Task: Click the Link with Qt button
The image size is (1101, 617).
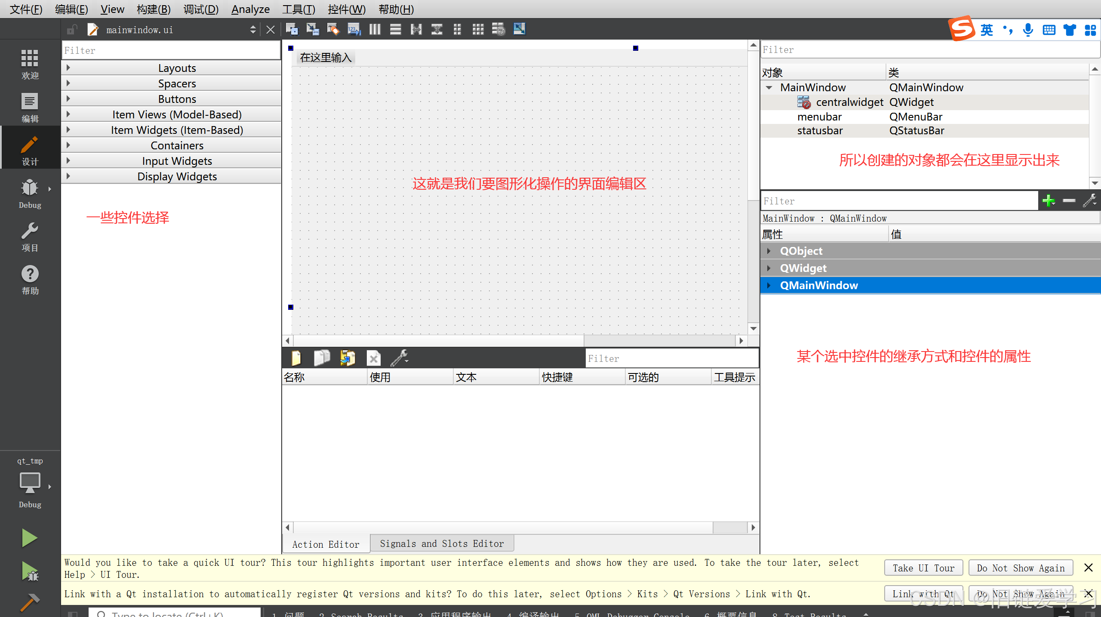Action: pos(923,594)
